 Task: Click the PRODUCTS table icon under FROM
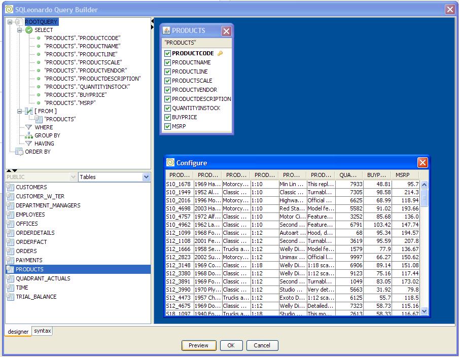tap(39, 119)
